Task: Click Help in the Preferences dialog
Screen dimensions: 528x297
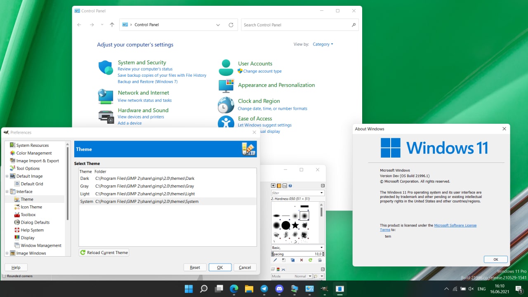Action: (x=16, y=267)
